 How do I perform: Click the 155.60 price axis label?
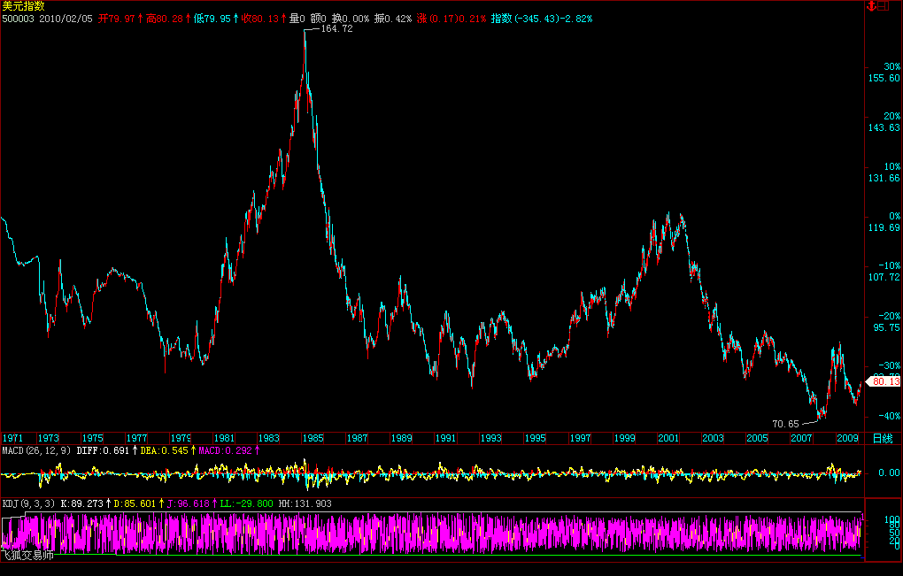[884, 78]
